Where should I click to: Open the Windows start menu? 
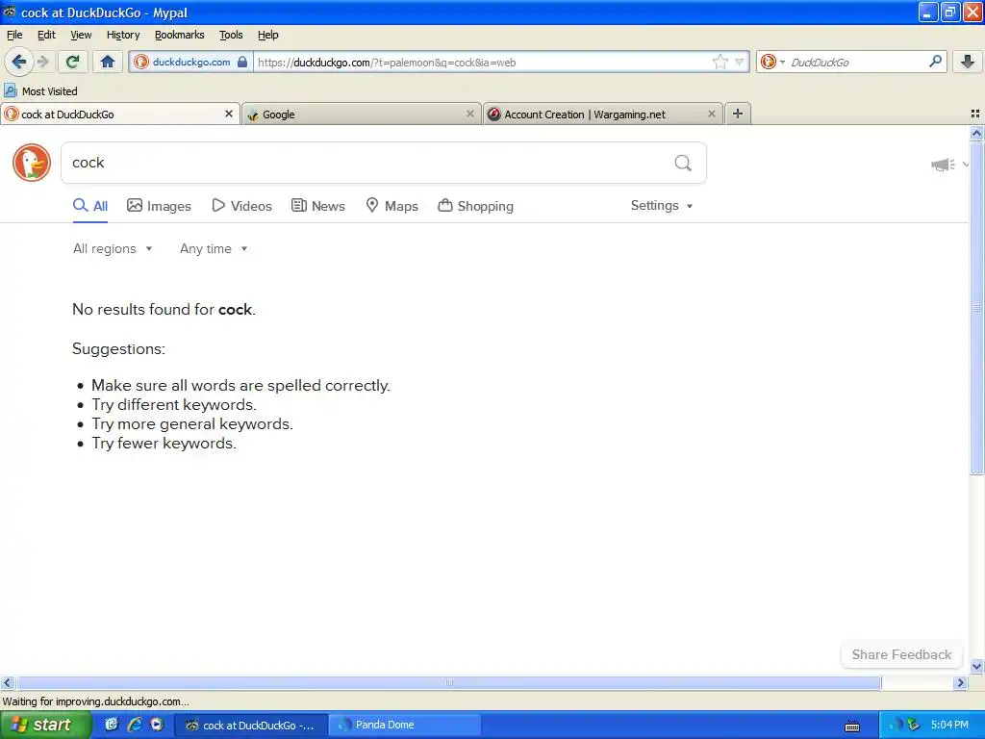[46, 725]
